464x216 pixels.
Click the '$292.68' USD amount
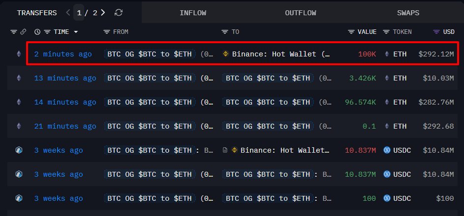point(438,126)
